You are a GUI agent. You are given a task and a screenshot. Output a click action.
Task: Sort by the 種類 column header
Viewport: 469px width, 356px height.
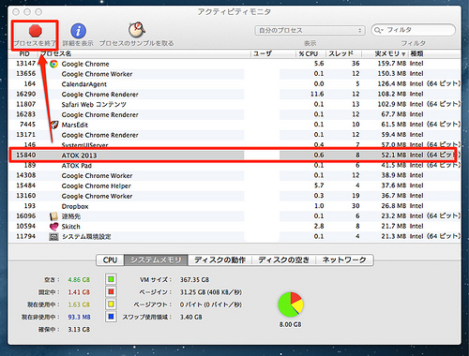(434, 53)
